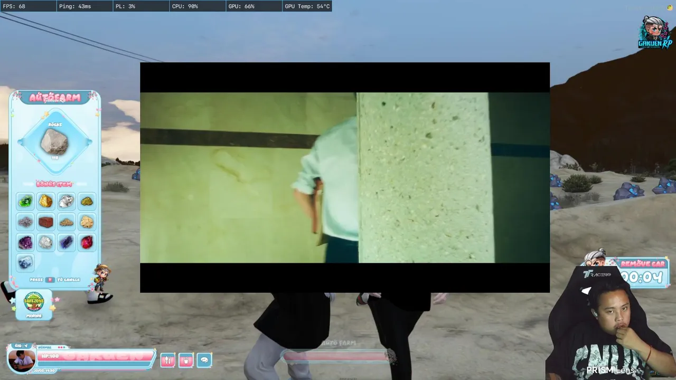Viewport: 676px width, 380px height.
Task: Select the gold nuggets bonus item
Action: point(87,201)
